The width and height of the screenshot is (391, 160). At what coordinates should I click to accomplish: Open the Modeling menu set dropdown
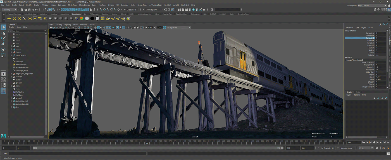pos(9,10)
